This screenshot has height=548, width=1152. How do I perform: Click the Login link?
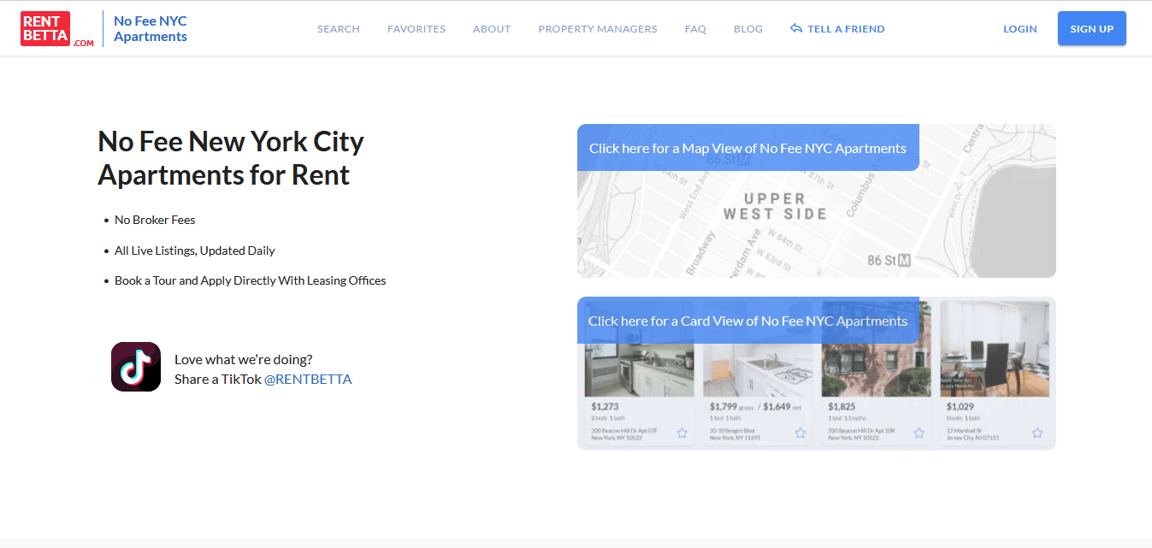[1020, 29]
